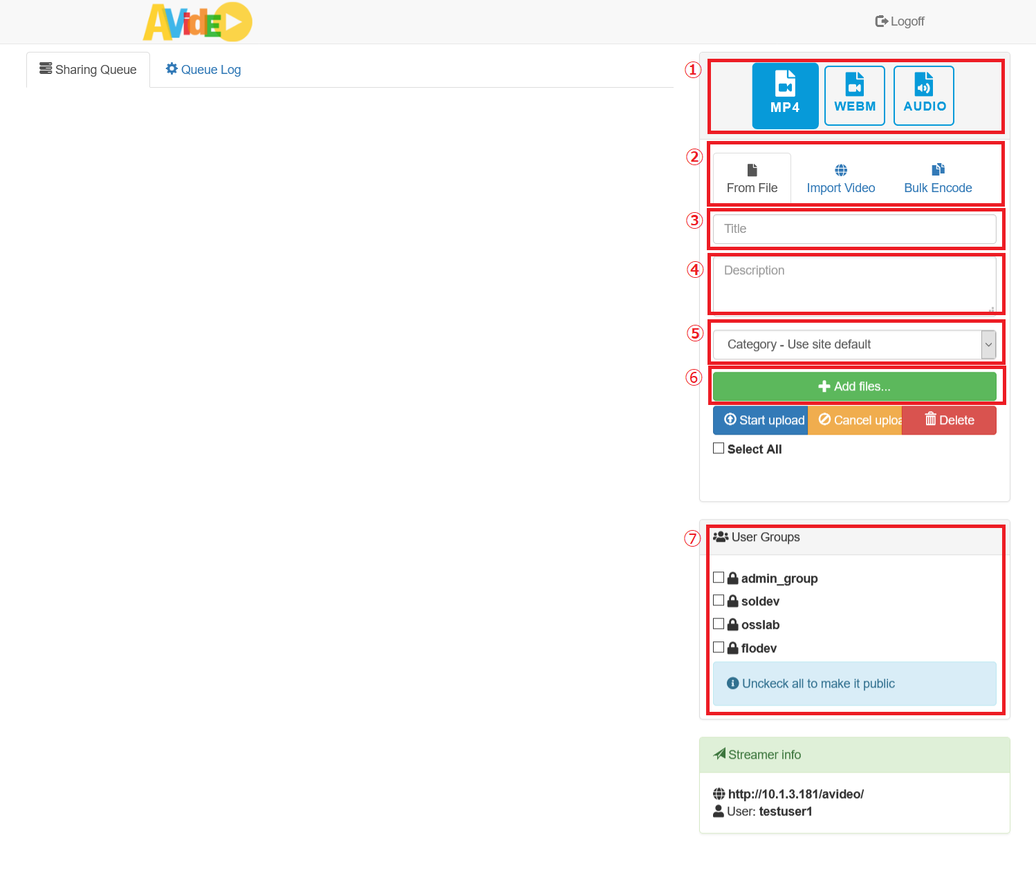This screenshot has width=1036, height=877.
Task: Click the User Groups people icon
Action: (721, 537)
